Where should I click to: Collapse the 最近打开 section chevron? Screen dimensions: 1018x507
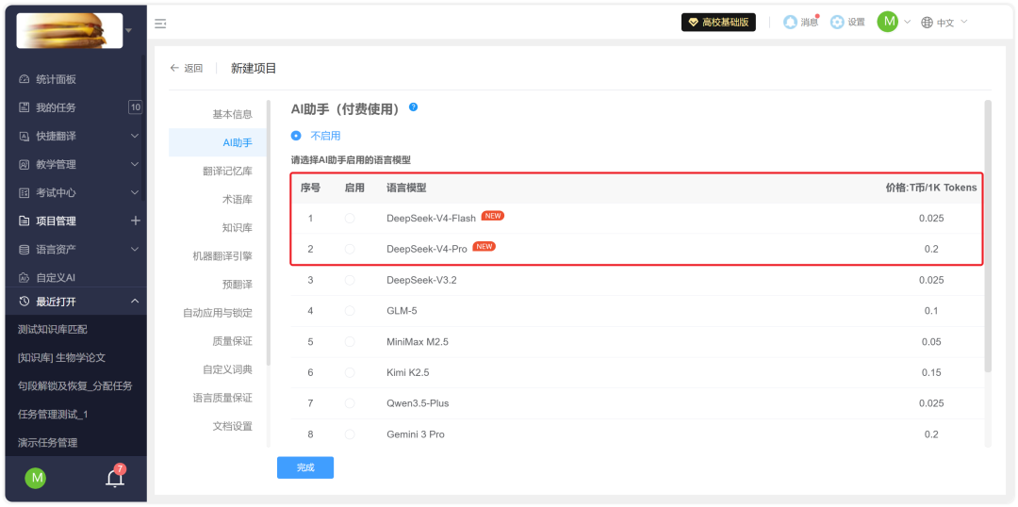[135, 302]
